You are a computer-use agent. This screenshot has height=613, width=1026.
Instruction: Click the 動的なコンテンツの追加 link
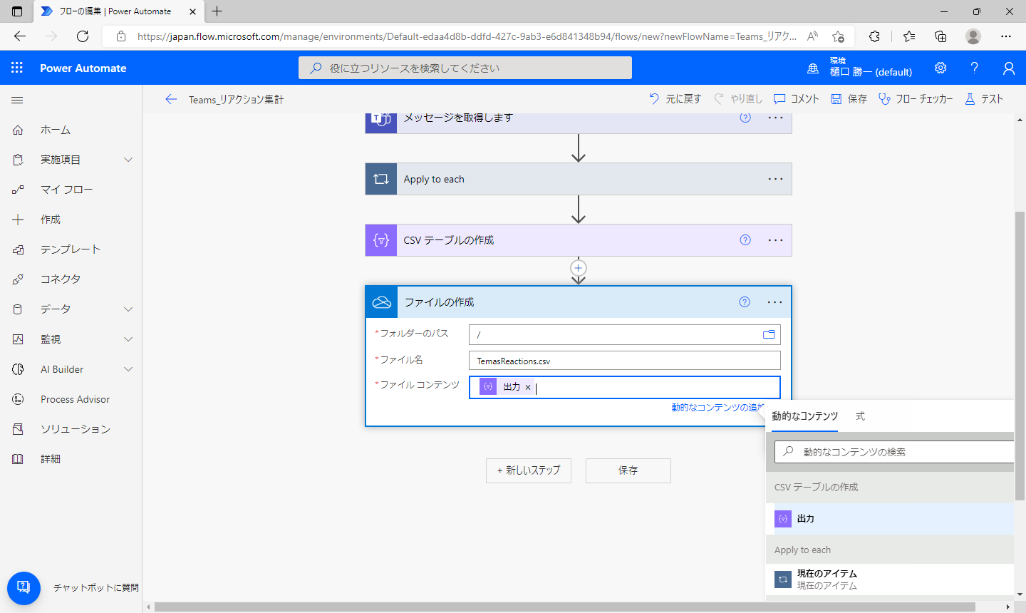[x=717, y=408]
